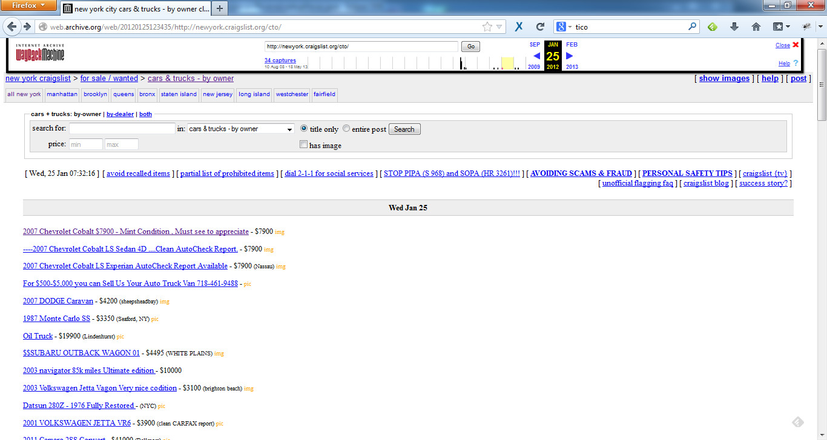Go to next capture with right blue arrow
Viewport: 827px width, 440px height.
tap(569, 56)
